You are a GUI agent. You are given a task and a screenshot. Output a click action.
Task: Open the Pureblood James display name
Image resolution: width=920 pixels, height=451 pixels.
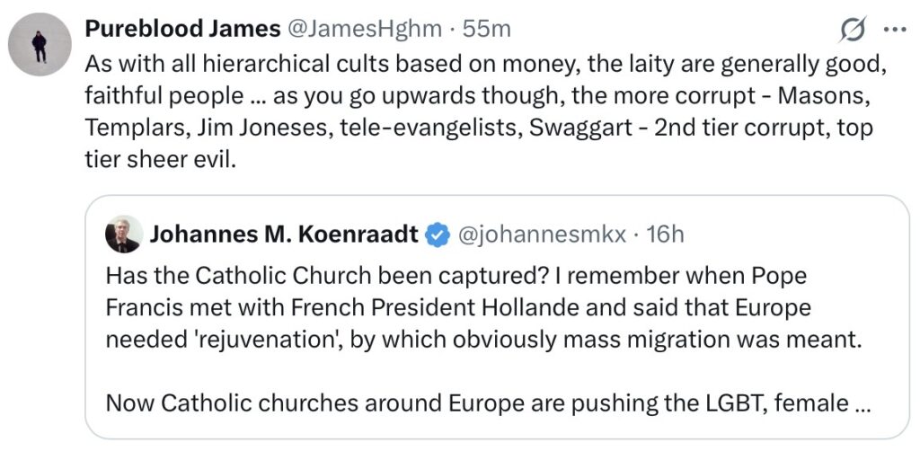pyautogui.click(x=182, y=29)
